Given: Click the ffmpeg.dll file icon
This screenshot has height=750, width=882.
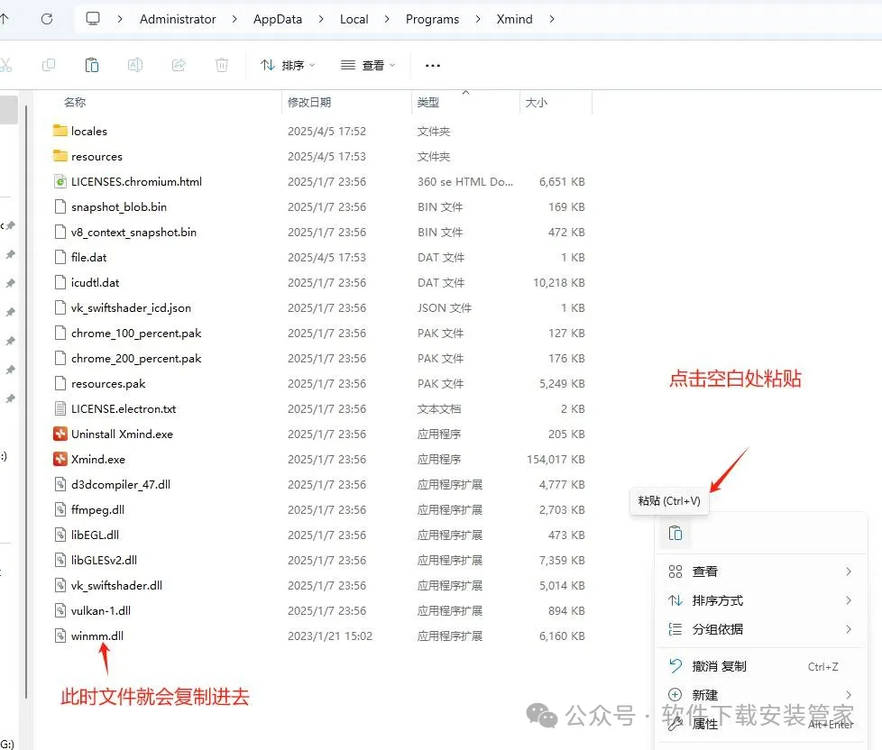Looking at the screenshot, I should [x=60, y=509].
